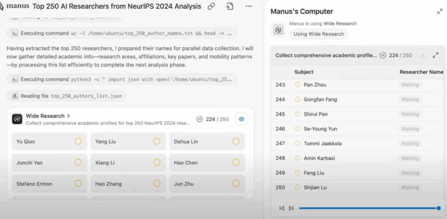This screenshot has height=219, width=447.
Task: Collapse Manus's Computer panel with arrows icon
Action: click(440, 11)
